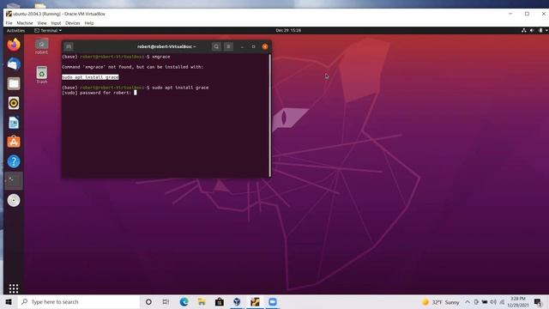The width and height of the screenshot is (549, 309).
Task: Click highlighted 'sudo apt install grace' text
Action: tap(90, 77)
